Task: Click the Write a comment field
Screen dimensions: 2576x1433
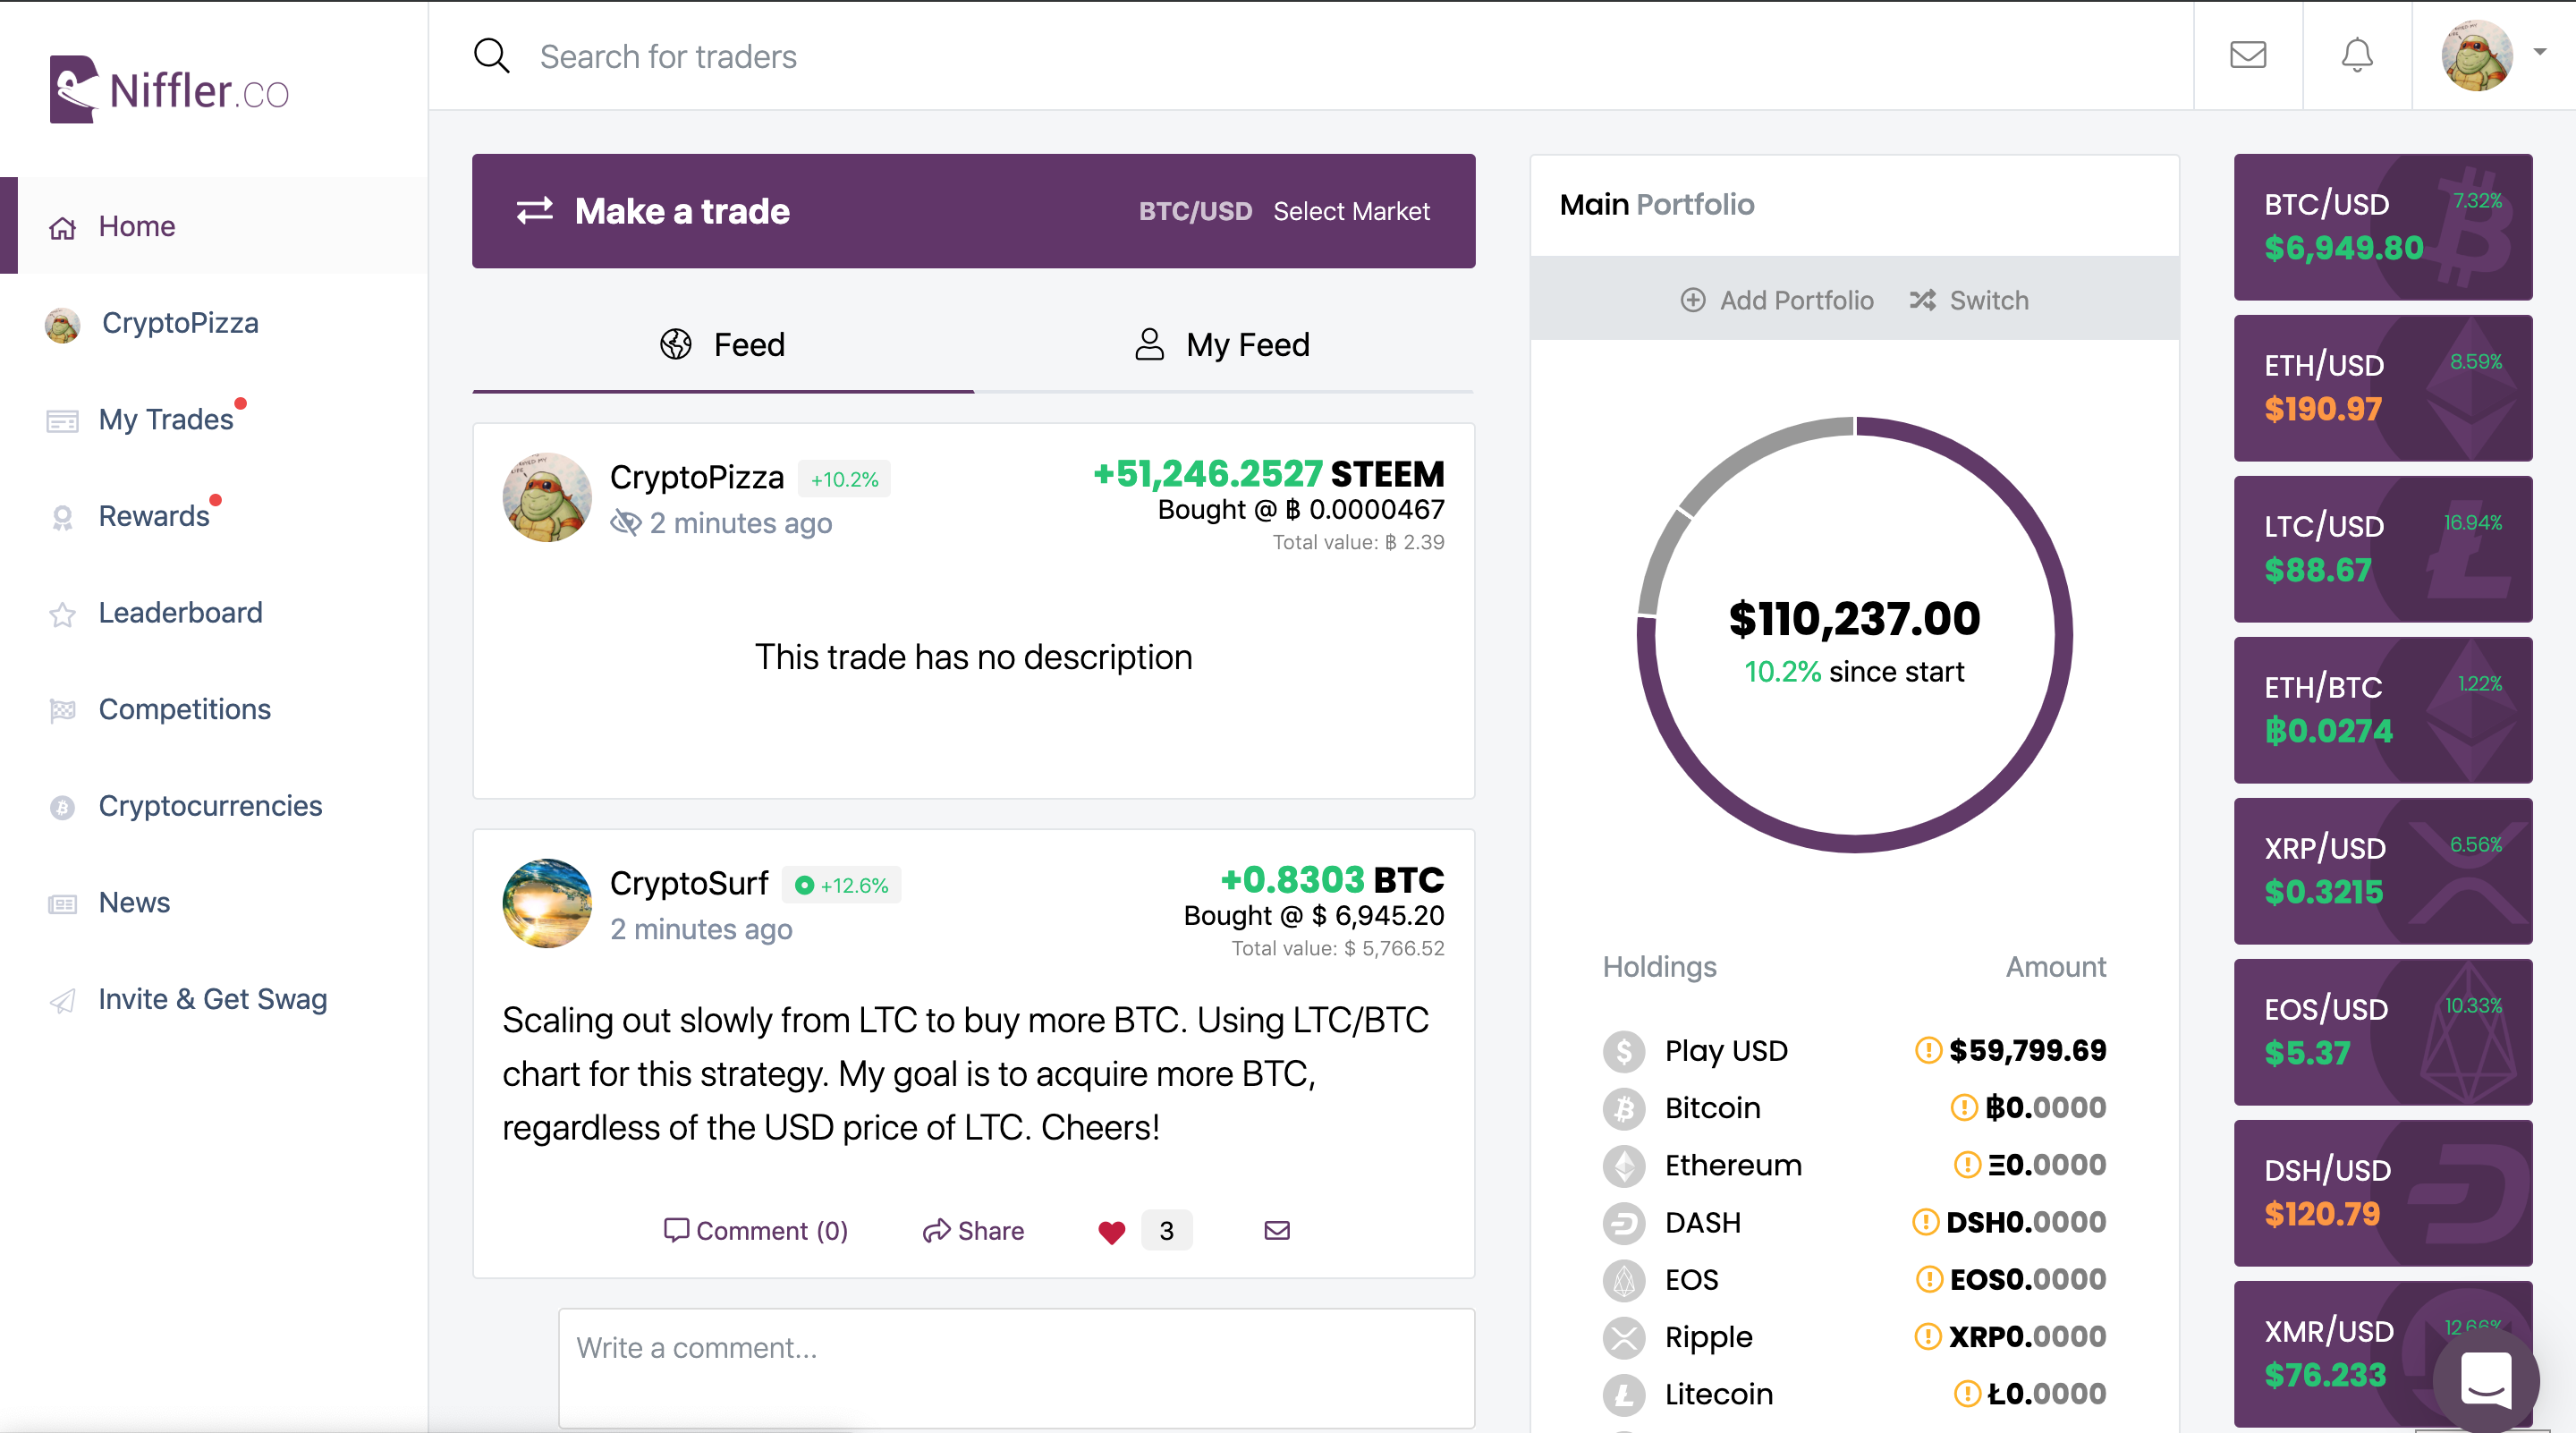Action: pos(1016,1368)
